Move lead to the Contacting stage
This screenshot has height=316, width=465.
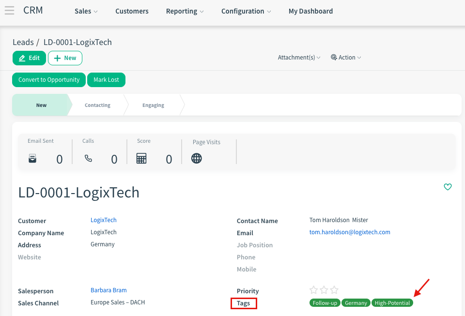[97, 105]
